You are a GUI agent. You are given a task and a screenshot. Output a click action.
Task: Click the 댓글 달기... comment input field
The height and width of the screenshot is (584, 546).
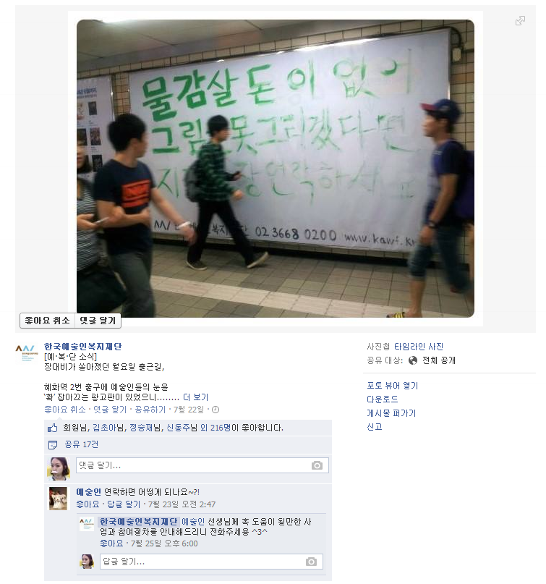202,465
